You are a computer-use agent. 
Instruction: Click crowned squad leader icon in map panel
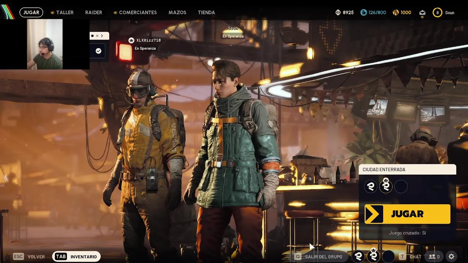click(386, 186)
